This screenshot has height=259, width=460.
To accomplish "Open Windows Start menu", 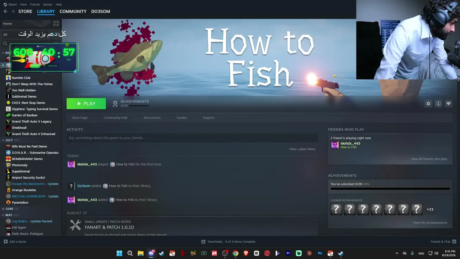I will tap(119, 253).
